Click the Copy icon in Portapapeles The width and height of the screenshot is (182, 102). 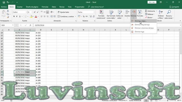click(8, 14)
